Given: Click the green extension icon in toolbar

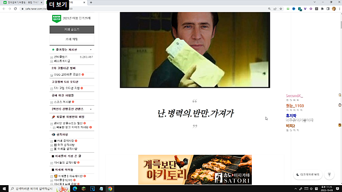Looking at the screenshot, I should pyautogui.click(x=288, y=9).
